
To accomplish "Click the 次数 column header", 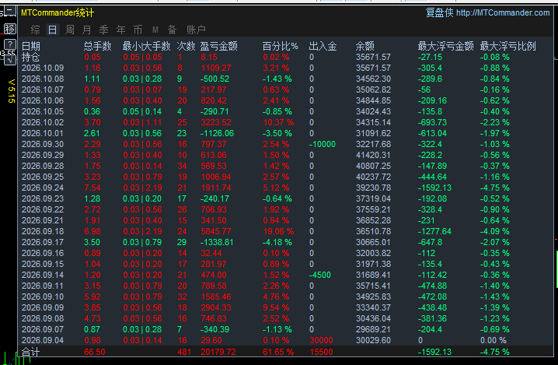I will click(x=186, y=46).
